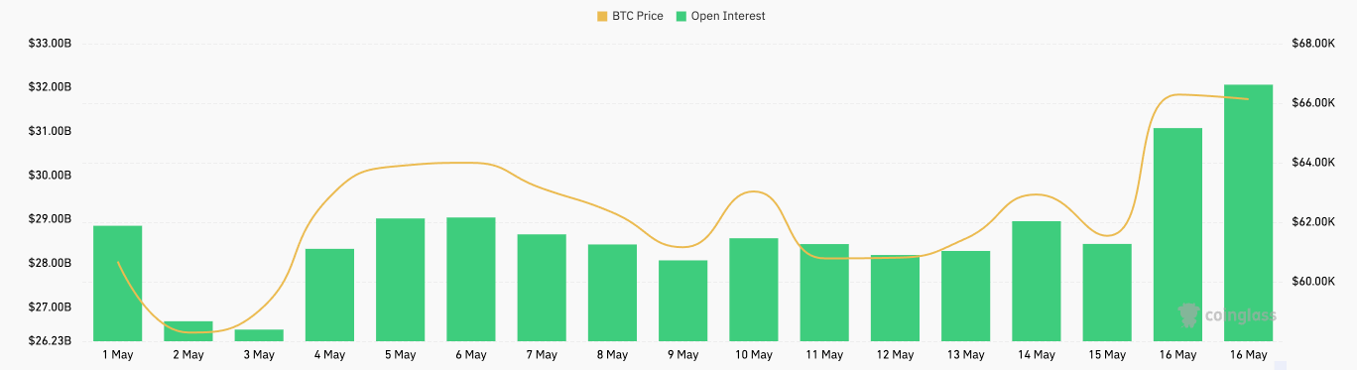Click the green Open Interest legend swatch
This screenshot has width=1357, height=370.
click(681, 16)
